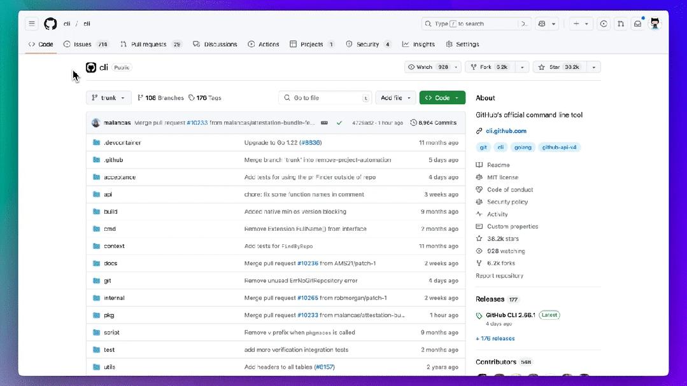Viewport: 687px width, 386px height.
Task: Click the GitHub Octocat logo
Action: tap(50, 24)
